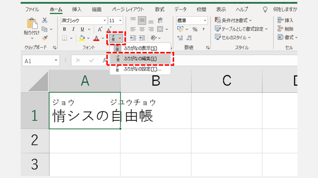Viewport: 318px width, 178px height.
Task: Click the Increase Font Size icon
Action: pos(100,29)
